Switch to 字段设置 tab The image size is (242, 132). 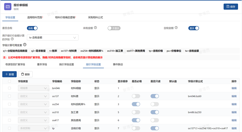pos(10,18)
